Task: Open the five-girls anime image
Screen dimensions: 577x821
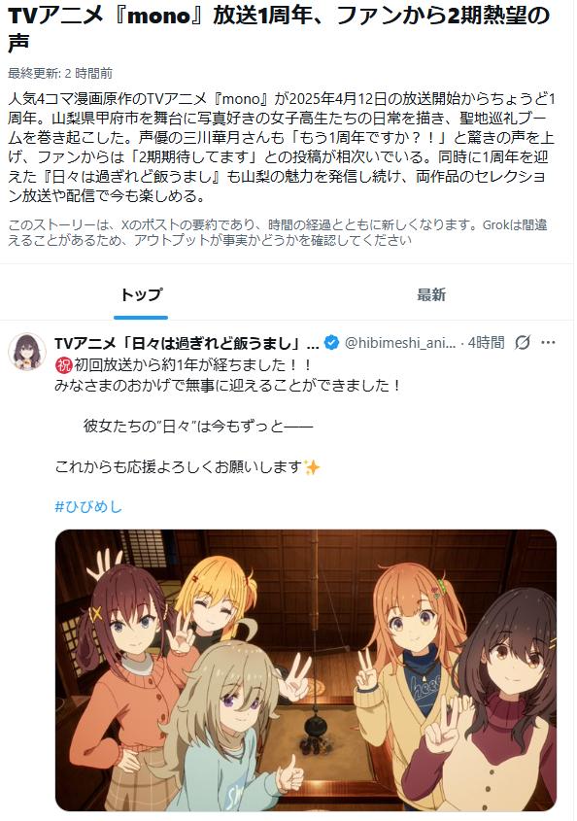Action: point(306,670)
